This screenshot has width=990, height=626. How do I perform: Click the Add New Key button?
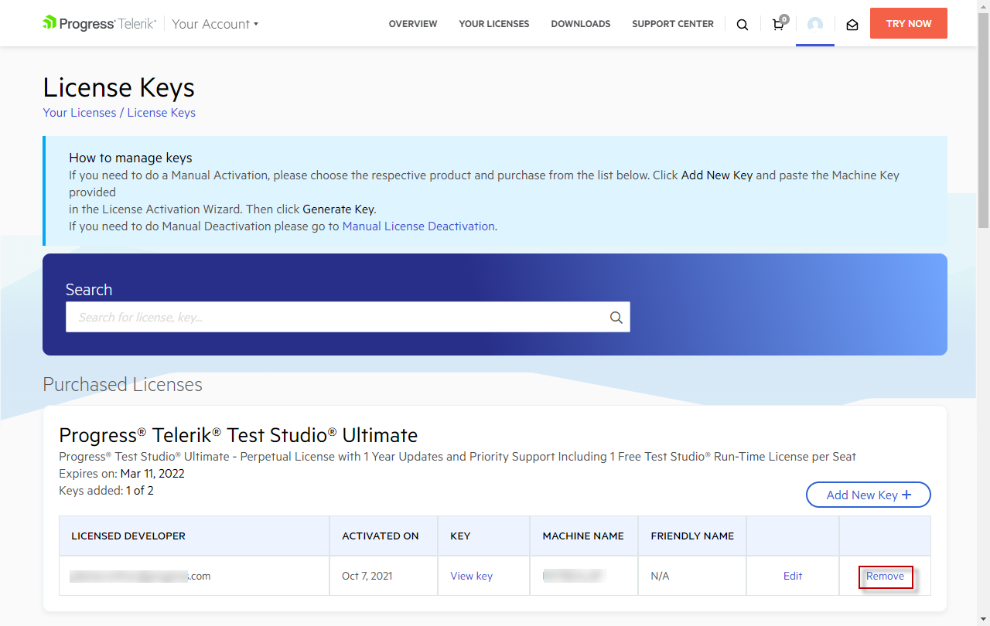tap(869, 495)
